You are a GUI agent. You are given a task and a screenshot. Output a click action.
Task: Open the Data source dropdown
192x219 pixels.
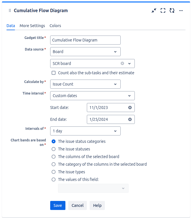click(85, 52)
